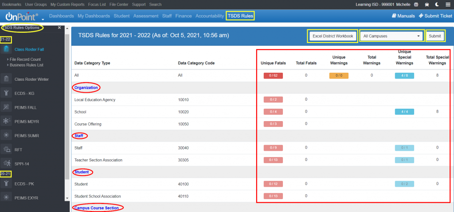Select the Class Roster Winter label

31,79
